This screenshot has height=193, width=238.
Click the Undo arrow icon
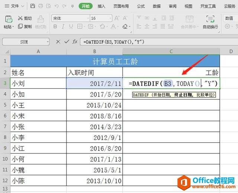pyautogui.click(x=57, y=6)
